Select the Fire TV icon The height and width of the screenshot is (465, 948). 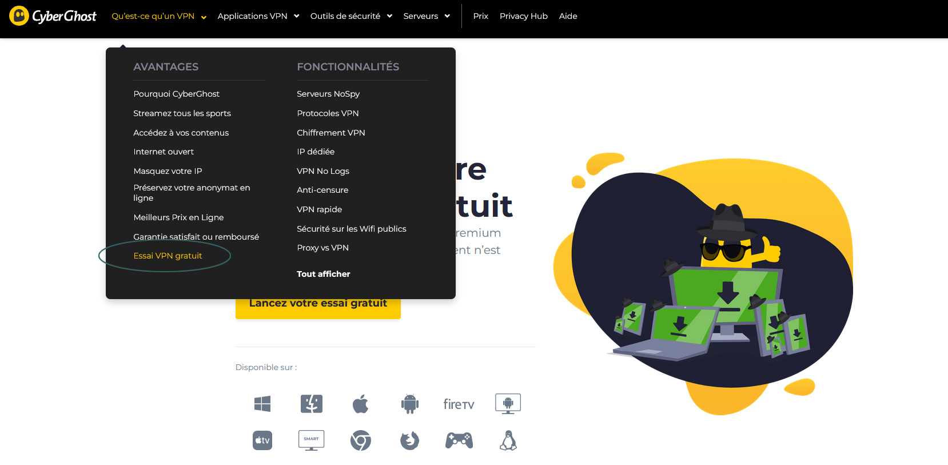459,404
